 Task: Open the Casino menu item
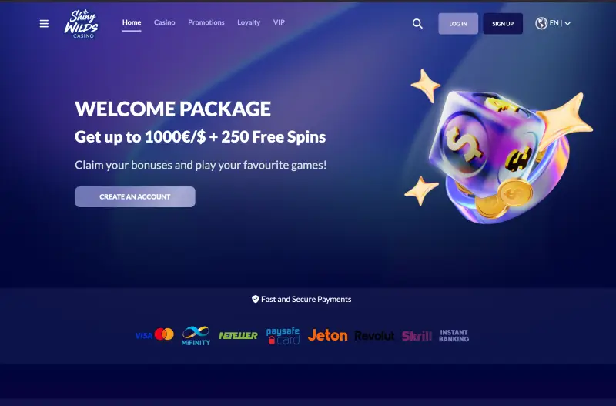point(165,22)
